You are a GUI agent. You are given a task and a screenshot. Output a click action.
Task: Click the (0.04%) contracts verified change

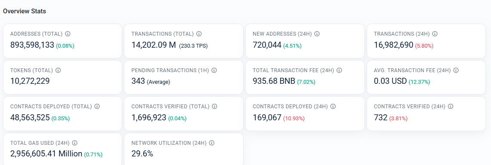click(x=177, y=119)
